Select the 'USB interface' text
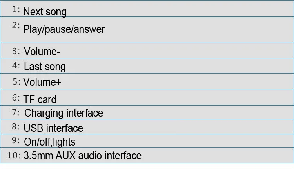Image resolution: width=294 pixels, height=169 pixels. (53, 128)
